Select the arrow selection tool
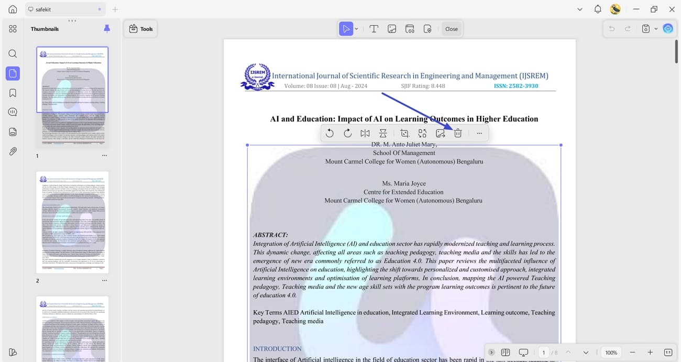This screenshot has width=681, height=362. pos(346,29)
